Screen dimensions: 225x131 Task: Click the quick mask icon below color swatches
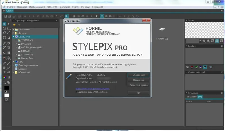[6, 100]
